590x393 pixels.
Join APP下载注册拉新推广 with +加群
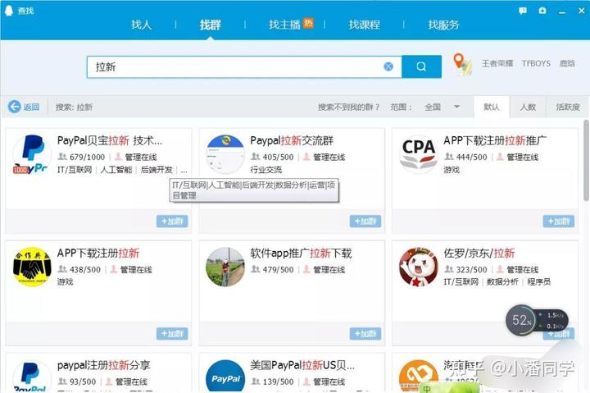coord(558,222)
